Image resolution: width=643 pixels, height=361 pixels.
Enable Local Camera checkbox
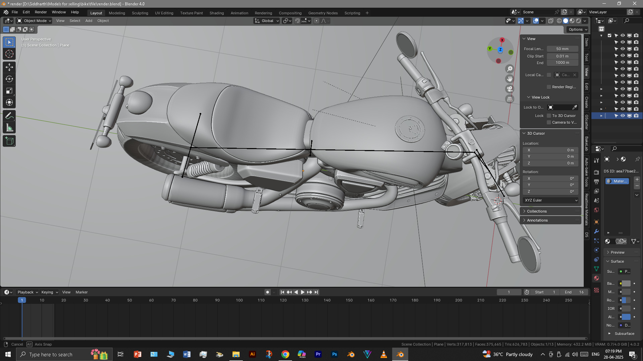click(549, 75)
